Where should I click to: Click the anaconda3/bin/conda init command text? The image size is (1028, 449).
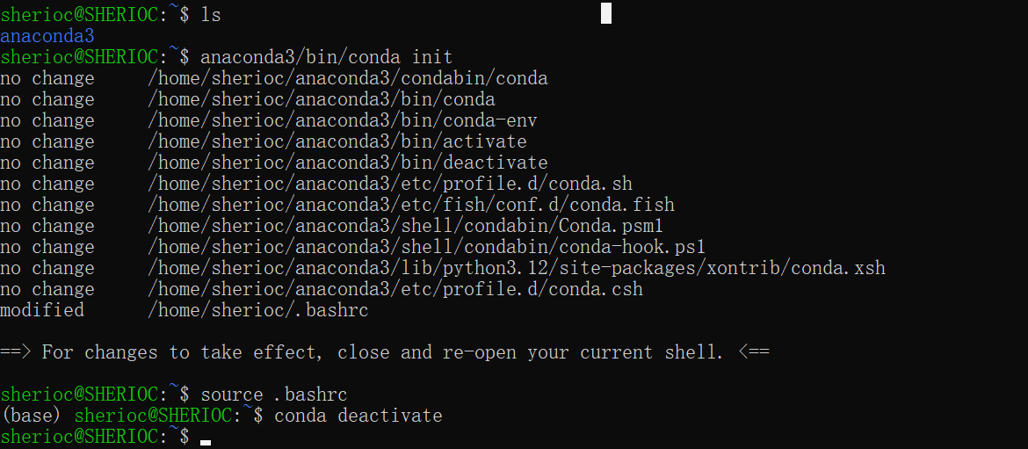326,57
